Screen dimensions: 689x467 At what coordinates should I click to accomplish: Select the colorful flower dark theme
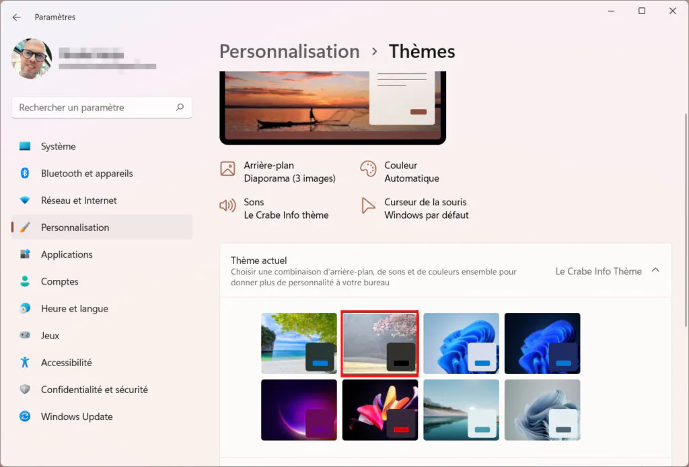point(380,410)
